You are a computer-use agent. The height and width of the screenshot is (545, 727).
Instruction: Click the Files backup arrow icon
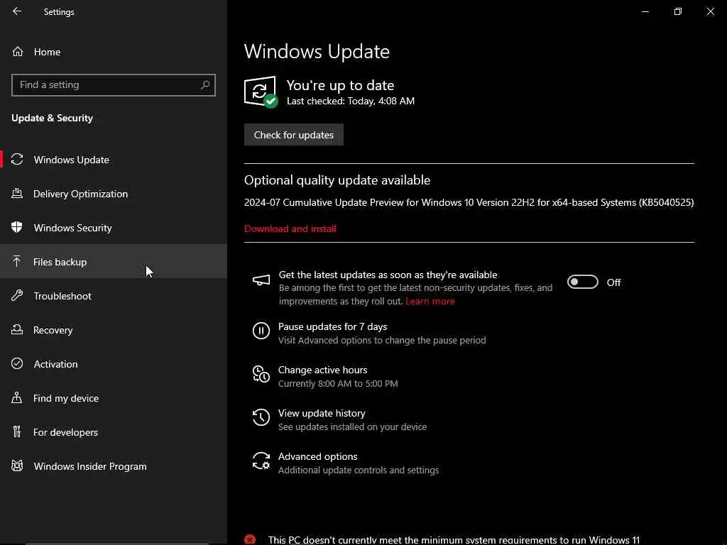[x=17, y=261]
